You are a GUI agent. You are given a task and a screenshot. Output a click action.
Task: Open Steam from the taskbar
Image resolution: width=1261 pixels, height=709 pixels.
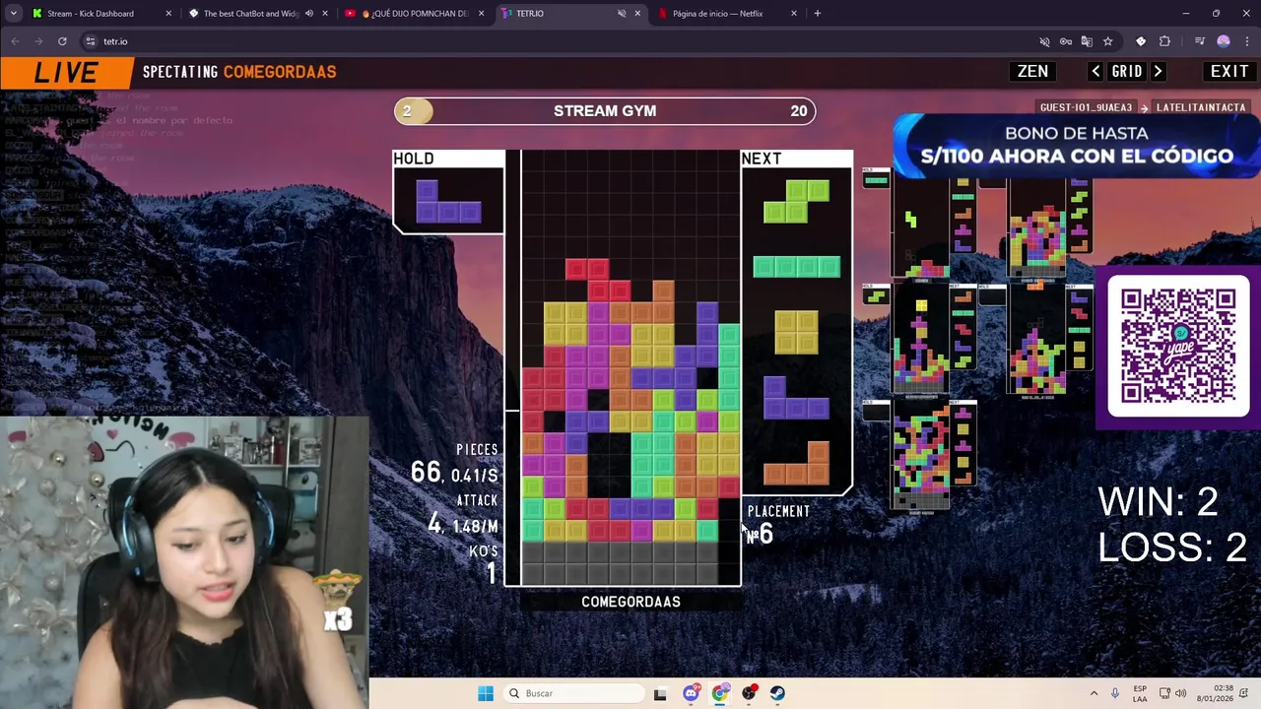pyautogui.click(x=777, y=693)
